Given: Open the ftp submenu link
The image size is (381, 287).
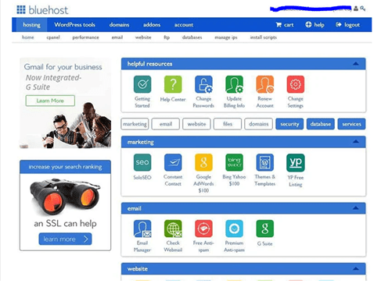Looking at the screenshot, I should tap(167, 37).
